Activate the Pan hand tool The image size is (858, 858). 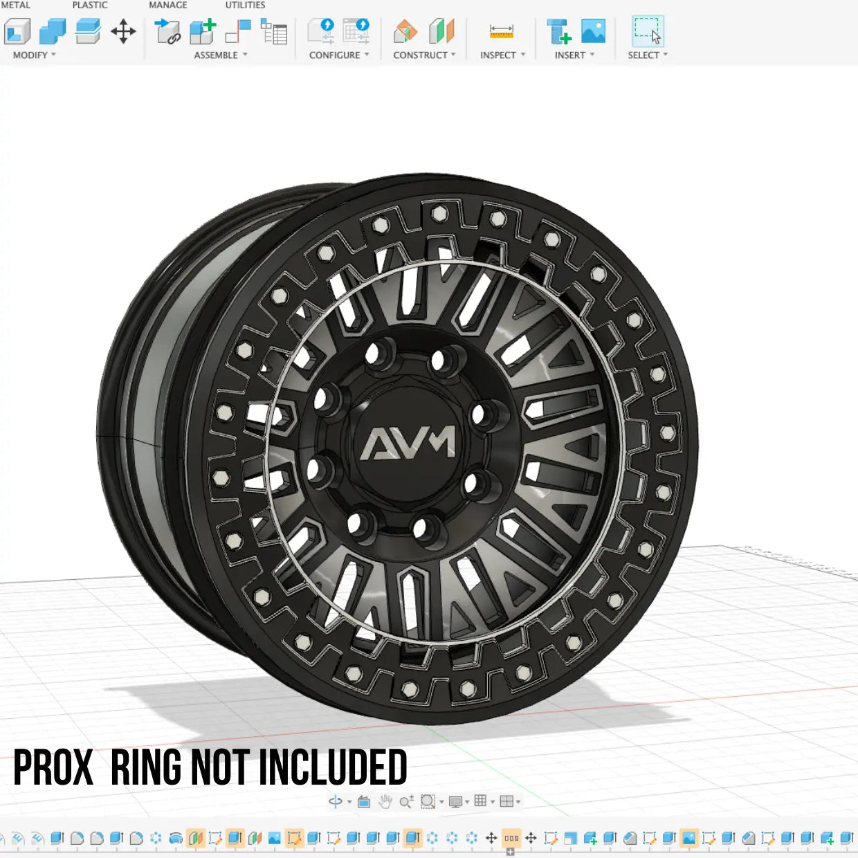pyautogui.click(x=385, y=801)
